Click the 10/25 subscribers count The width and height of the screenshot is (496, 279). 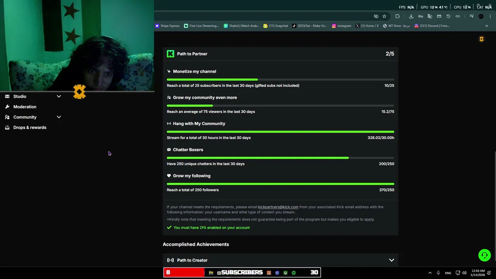[x=389, y=86]
